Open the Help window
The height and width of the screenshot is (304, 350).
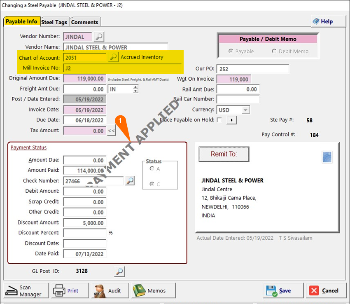pyautogui.click(x=328, y=21)
